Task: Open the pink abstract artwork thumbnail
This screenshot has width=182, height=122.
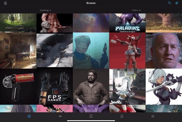Action: pos(55,109)
